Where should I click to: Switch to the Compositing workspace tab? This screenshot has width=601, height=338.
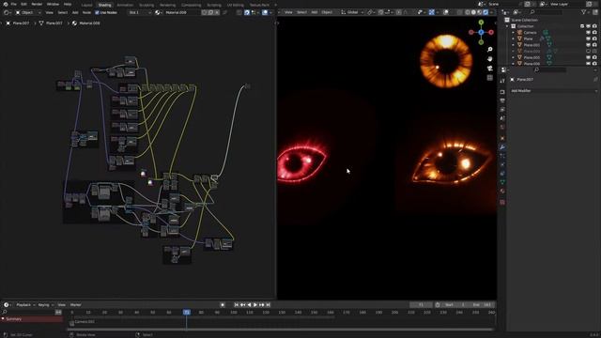(x=192, y=5)
